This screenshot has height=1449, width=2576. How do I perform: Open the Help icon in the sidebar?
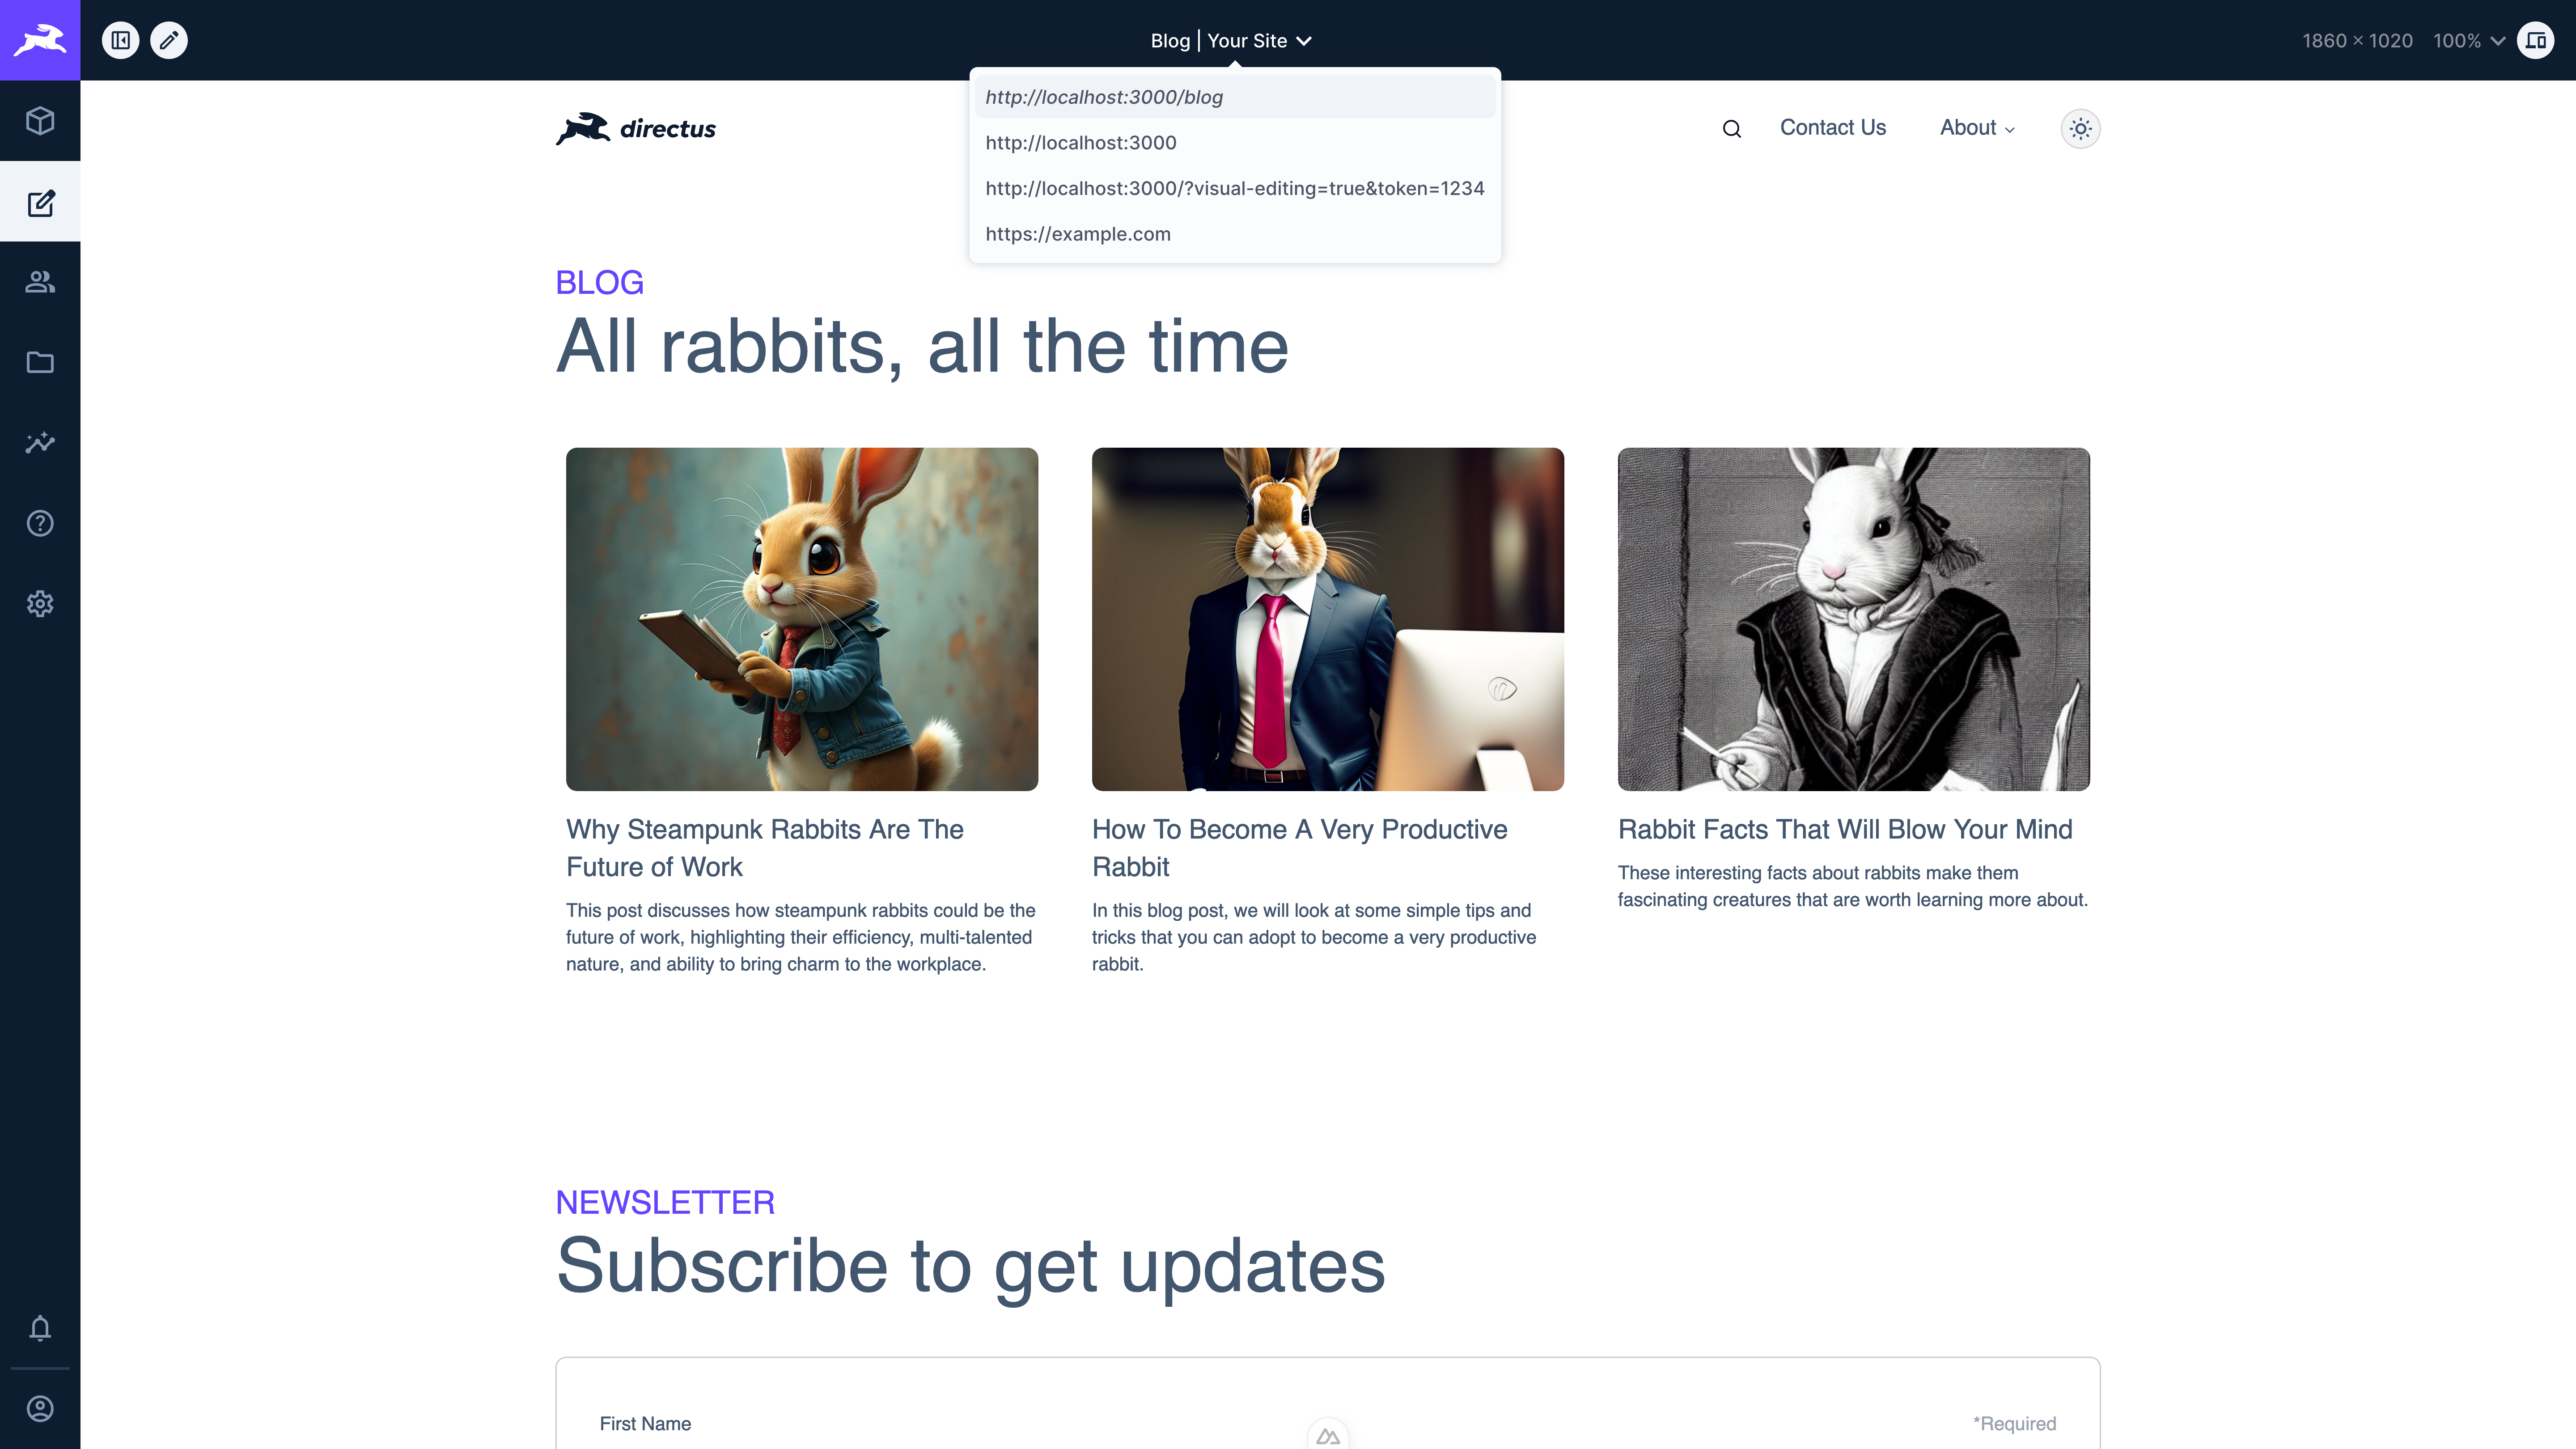click(40, 523)
